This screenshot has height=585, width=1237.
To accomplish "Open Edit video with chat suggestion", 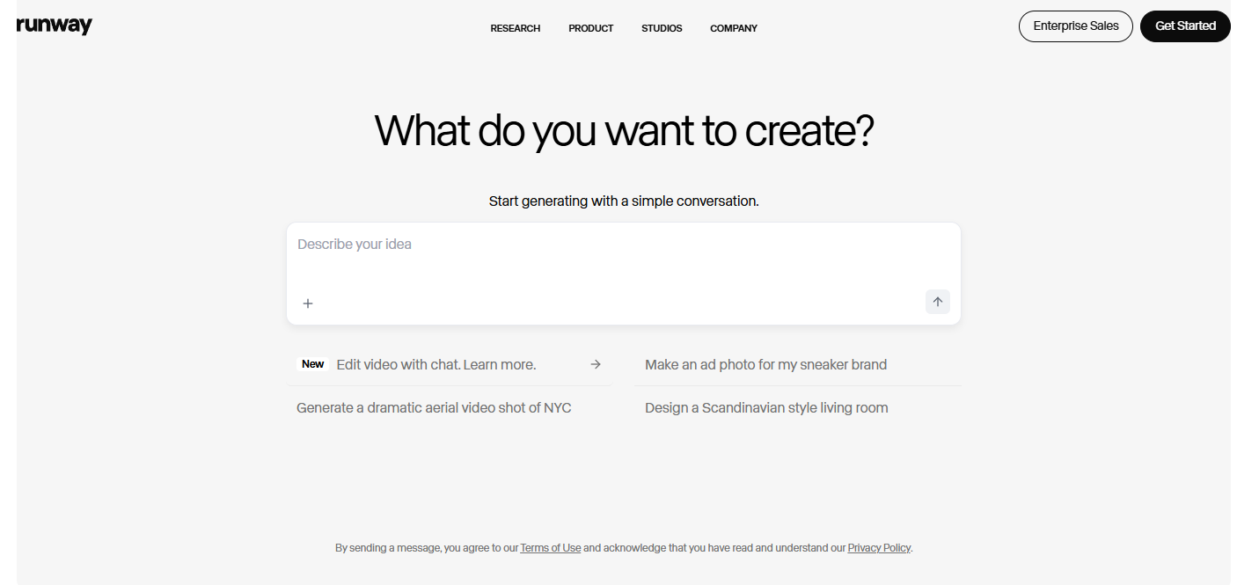I will tap(436, 364).
